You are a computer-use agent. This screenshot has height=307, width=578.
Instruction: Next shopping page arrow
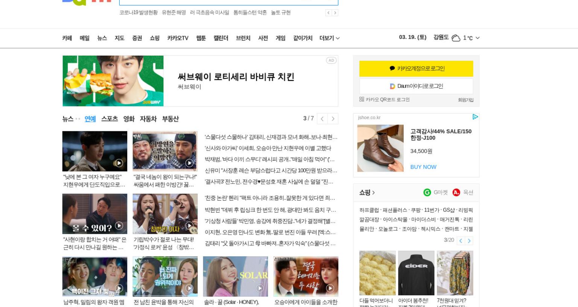(x=469, y=241)
